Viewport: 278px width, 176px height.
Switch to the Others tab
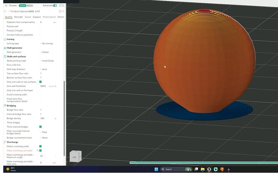[61, 17]
